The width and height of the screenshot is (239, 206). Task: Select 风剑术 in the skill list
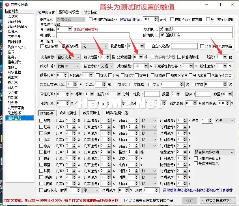pos(12,16)
